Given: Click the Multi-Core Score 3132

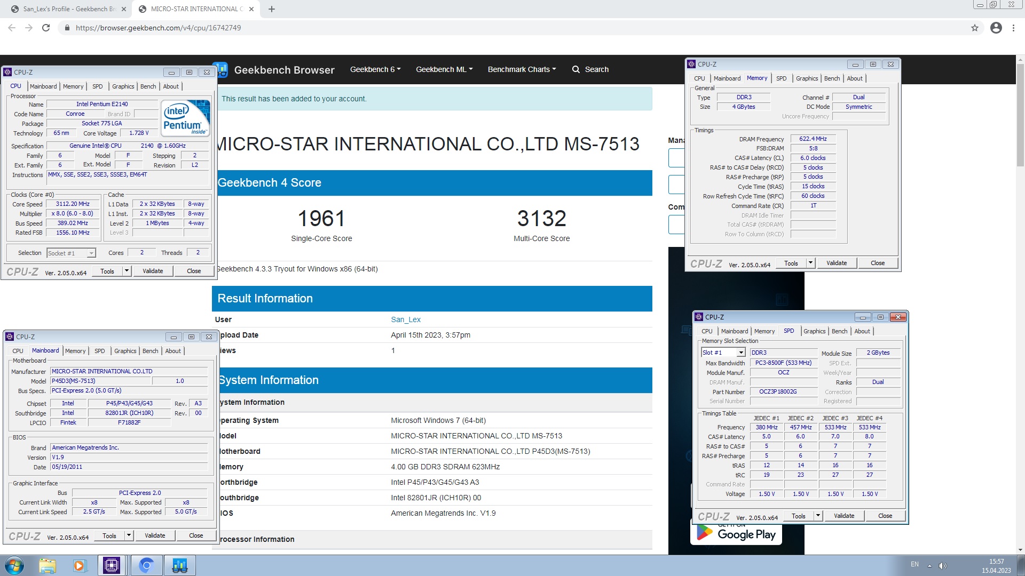Looking at the screenshot, I should (x=541, y=218).
